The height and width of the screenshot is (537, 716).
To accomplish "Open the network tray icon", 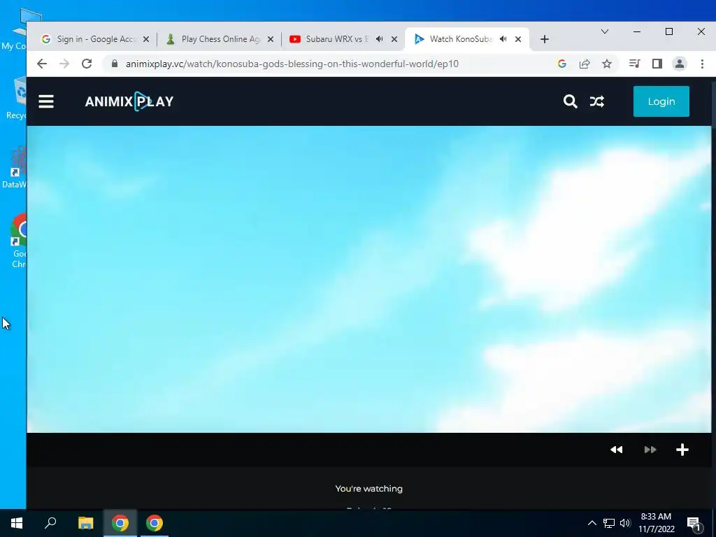I will coord(609,523).
